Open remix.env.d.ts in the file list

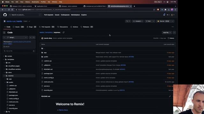pos(48,82)
